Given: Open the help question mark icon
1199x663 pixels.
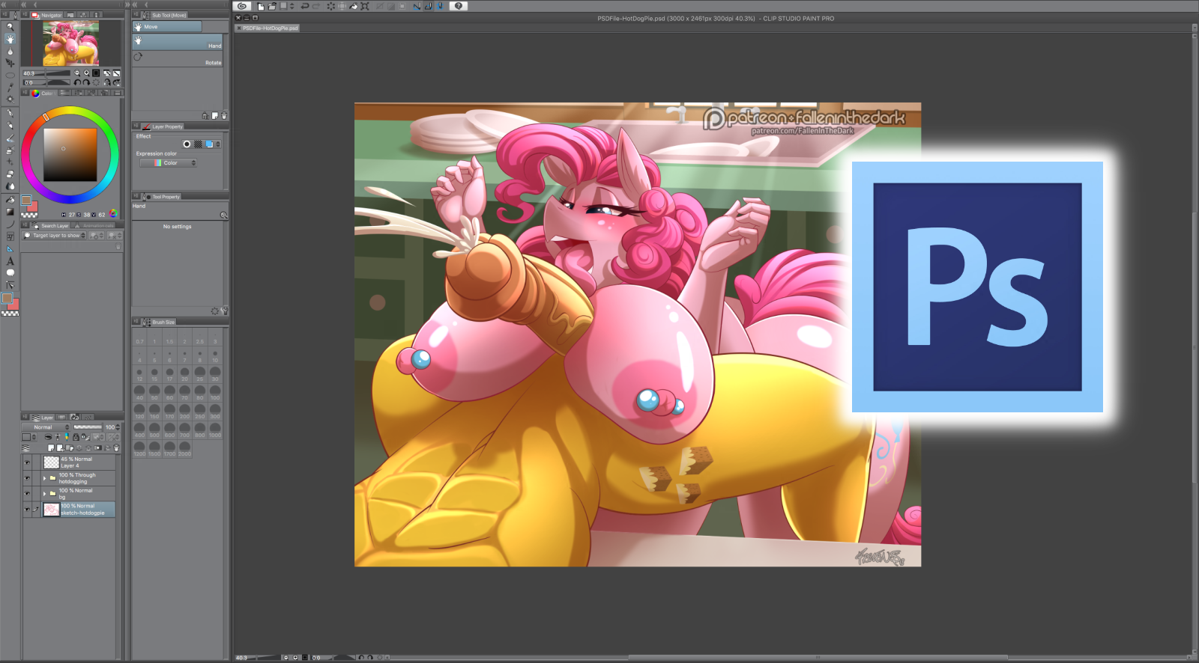Looking at the screenshot, I should click(x=459, y=6).
